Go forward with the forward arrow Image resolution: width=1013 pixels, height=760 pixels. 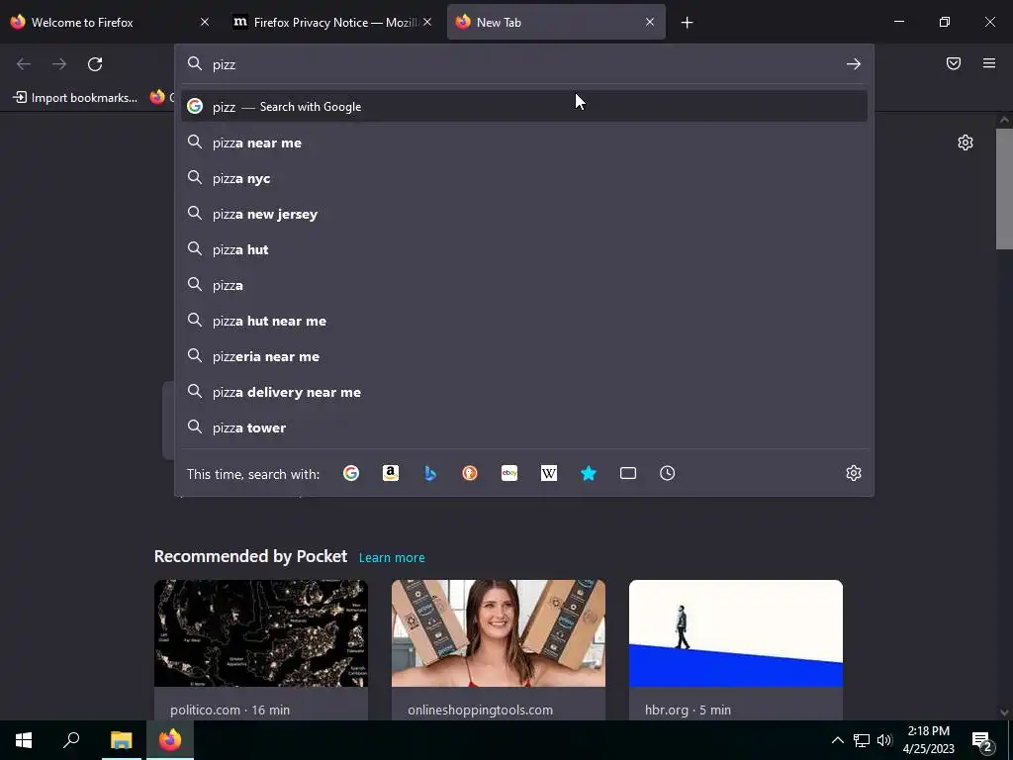59,64
